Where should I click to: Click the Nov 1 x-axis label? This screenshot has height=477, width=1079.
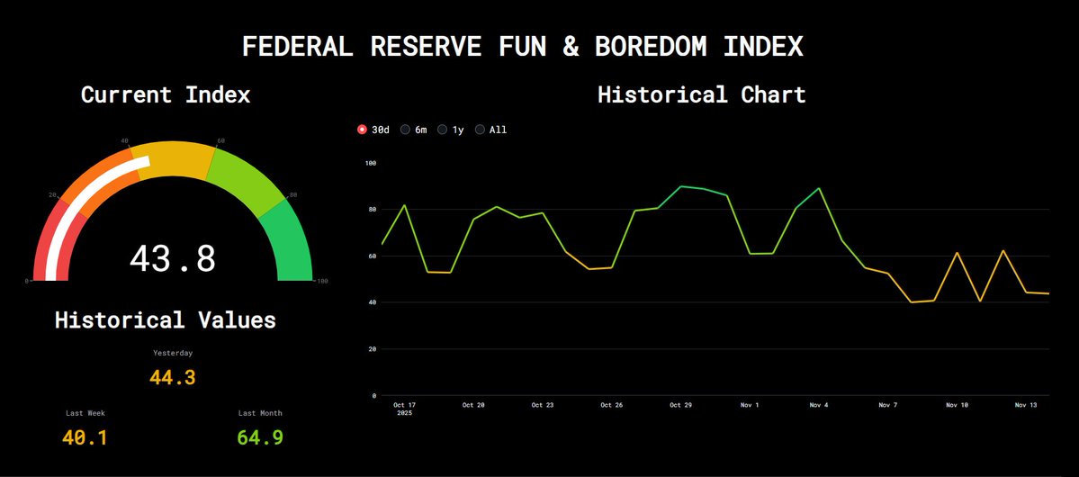click(x=750, y=405)
